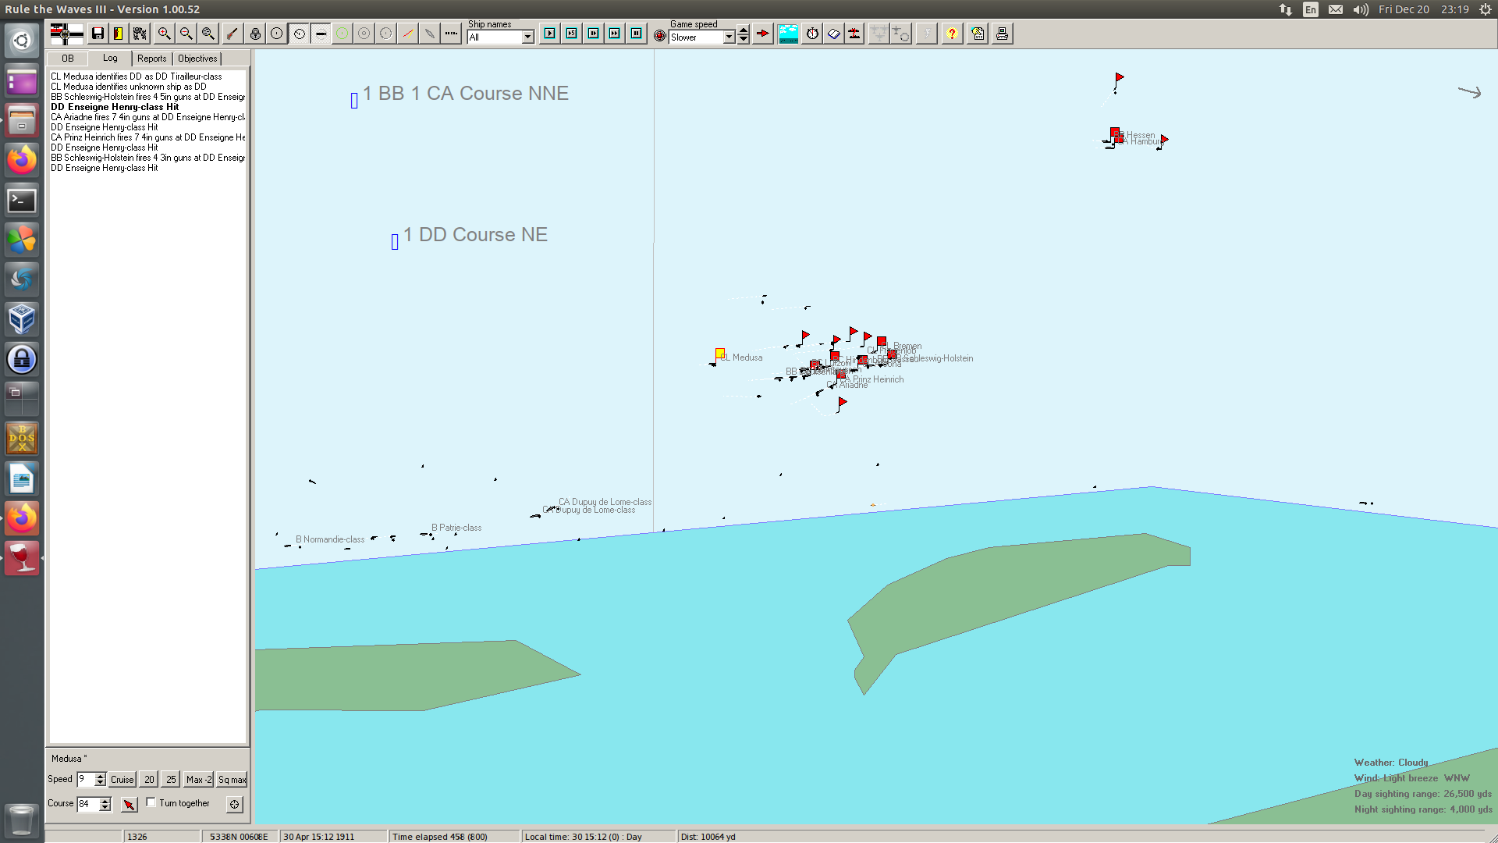
Task: Click the rifle icon in toolbar
Action: (x=233, y=34)
